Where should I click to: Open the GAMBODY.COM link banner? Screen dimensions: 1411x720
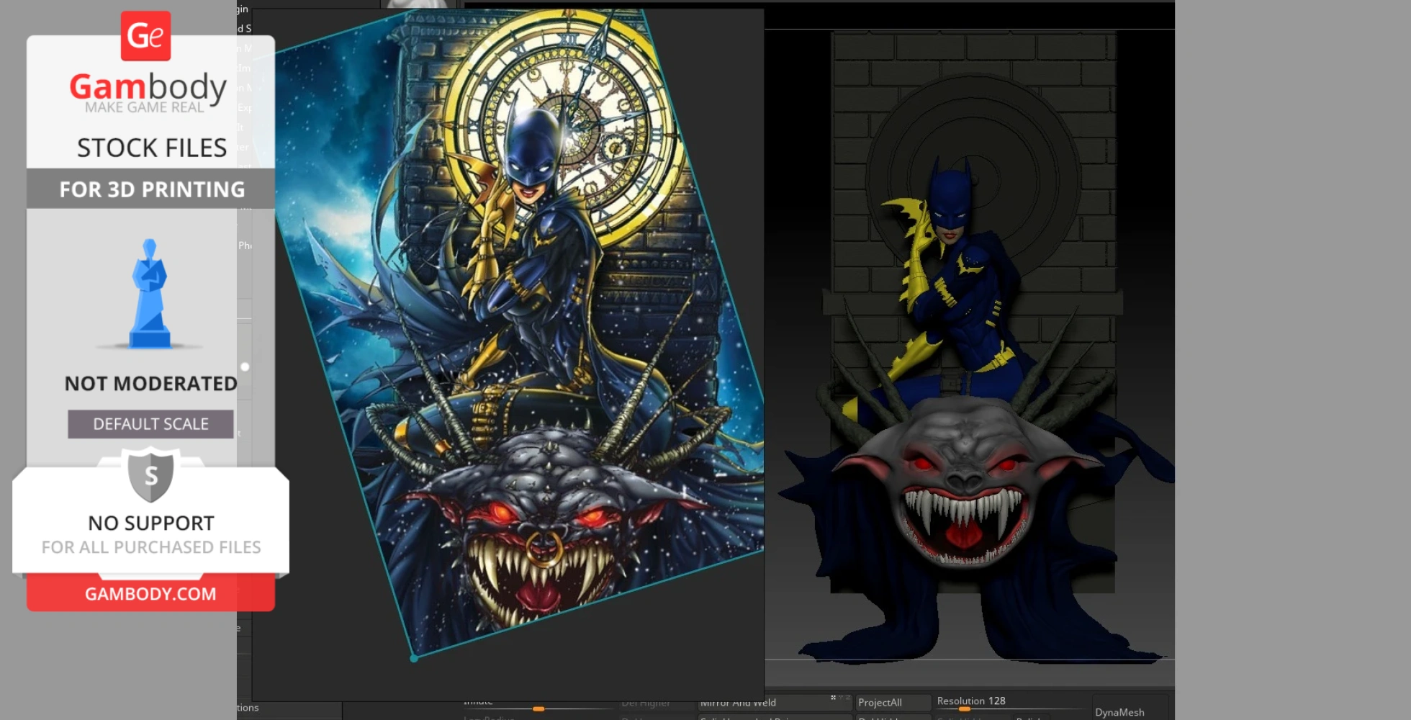pos(150,594)
